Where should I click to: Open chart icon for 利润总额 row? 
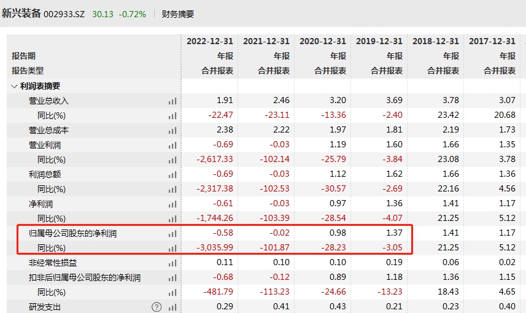(172, 175)
